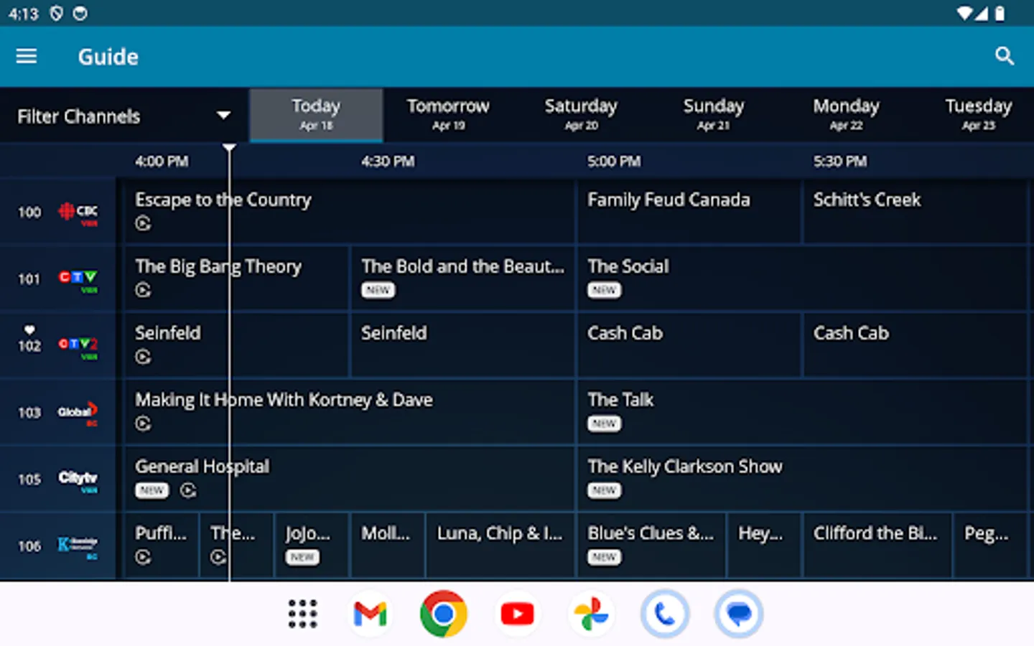This screenshot has height=646, width=1034.
Task: Open The Social program
Action: pos(803,278)
